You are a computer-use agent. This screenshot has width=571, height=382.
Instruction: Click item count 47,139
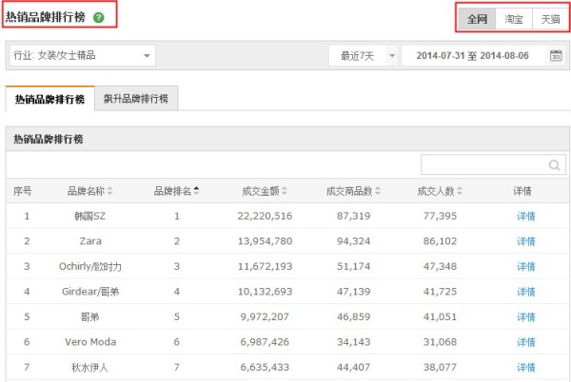click(353, 292)
